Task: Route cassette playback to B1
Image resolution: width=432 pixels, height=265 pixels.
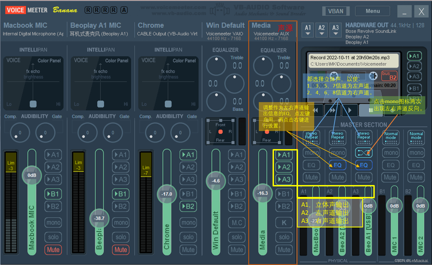Action: pyautogui.click(x=414, y=88)
